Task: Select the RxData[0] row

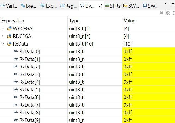Action: click(88, 52)
